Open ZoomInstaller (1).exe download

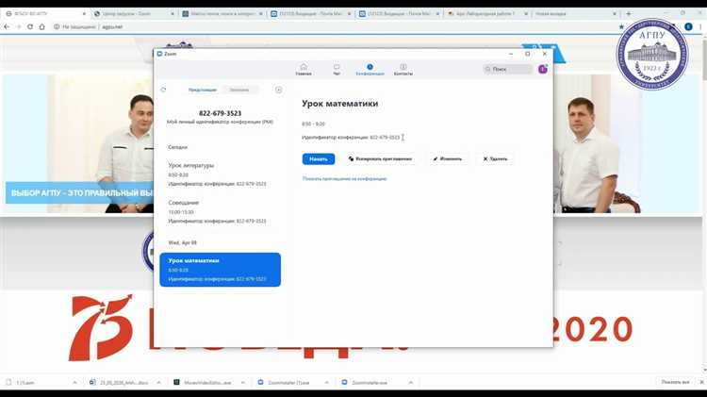coord(285,383)
